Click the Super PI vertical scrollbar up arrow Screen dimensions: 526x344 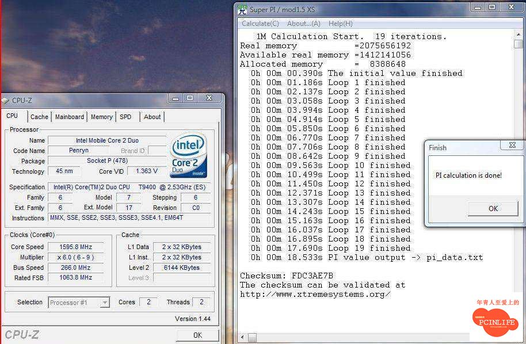pos(518,35)
